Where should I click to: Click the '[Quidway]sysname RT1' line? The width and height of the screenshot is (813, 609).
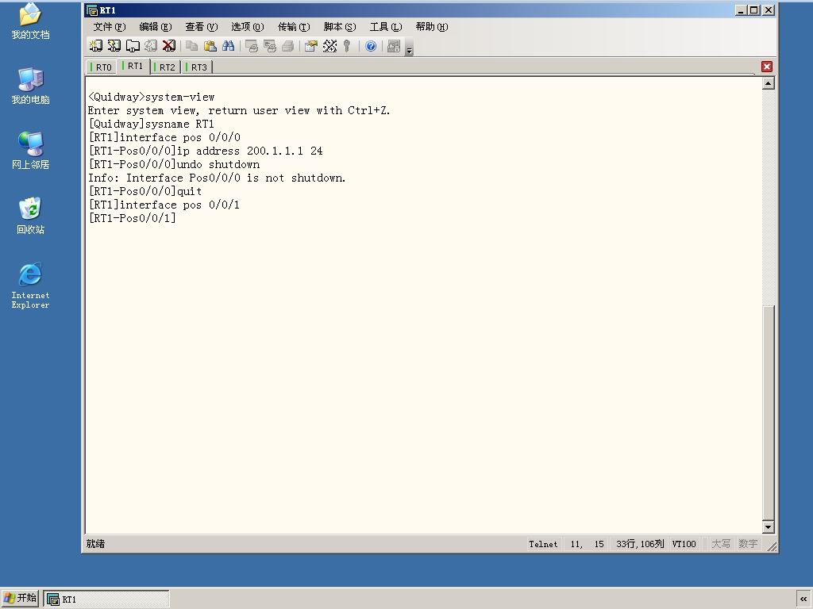tap(151, 124)
